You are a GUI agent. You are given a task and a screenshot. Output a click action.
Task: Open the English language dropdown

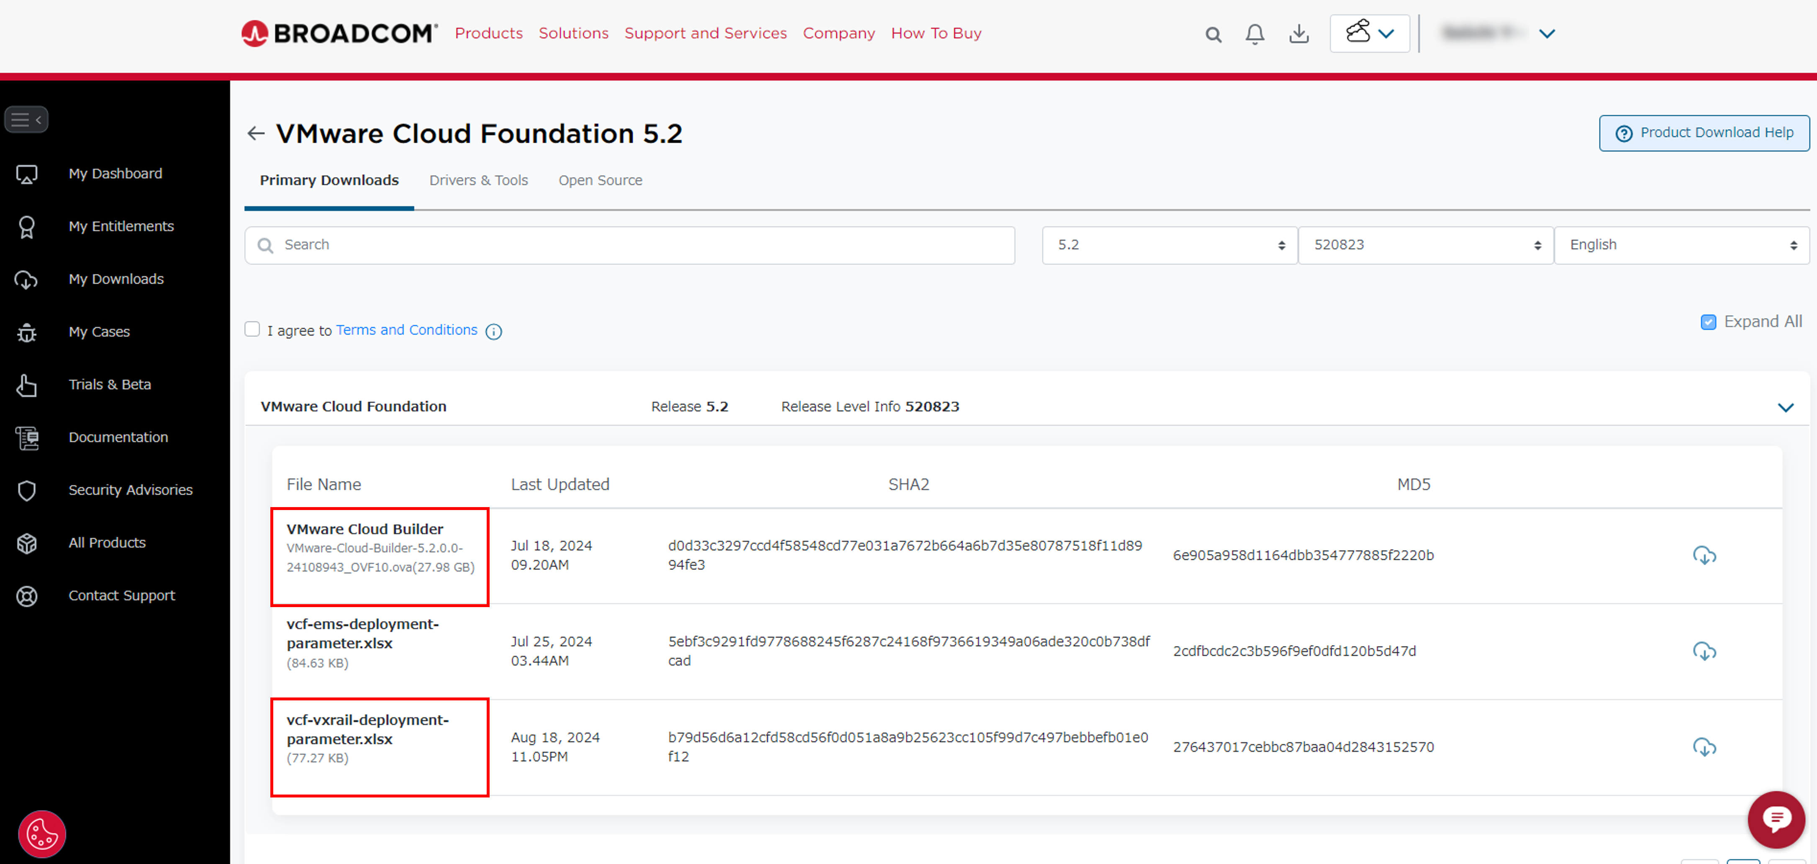coord(1681,245)
